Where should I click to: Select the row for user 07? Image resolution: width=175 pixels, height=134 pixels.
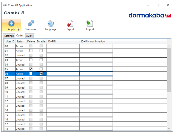point(10,78)
